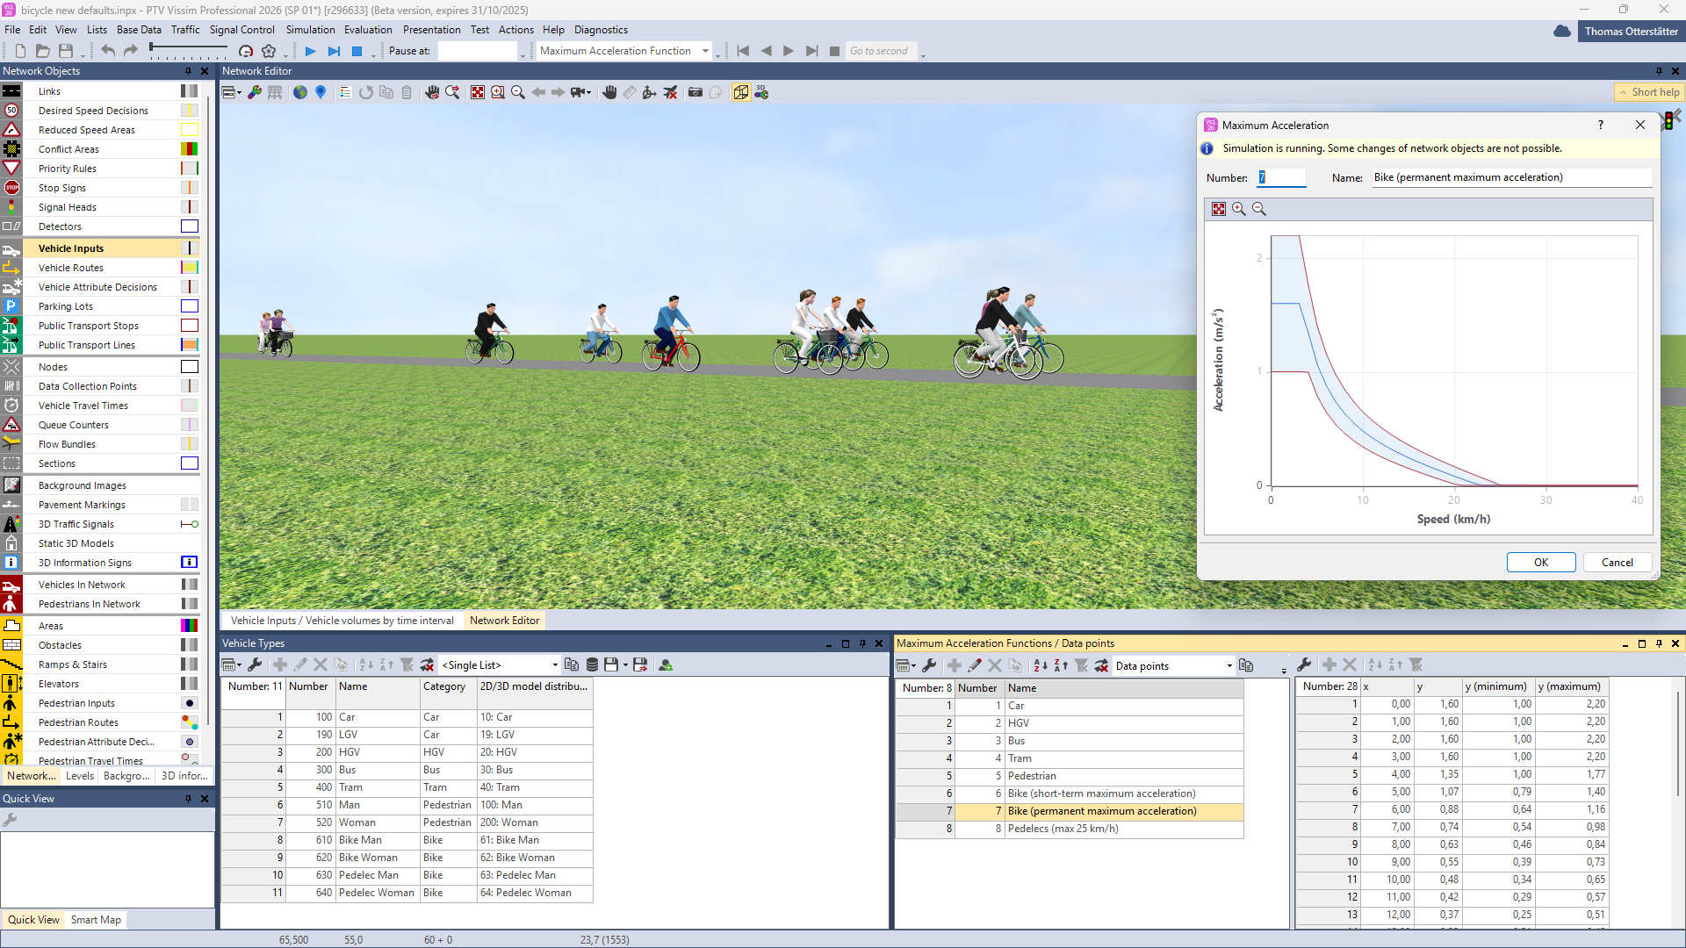Switch to Vehicle Inputs list tab

(x=342, y=621)
